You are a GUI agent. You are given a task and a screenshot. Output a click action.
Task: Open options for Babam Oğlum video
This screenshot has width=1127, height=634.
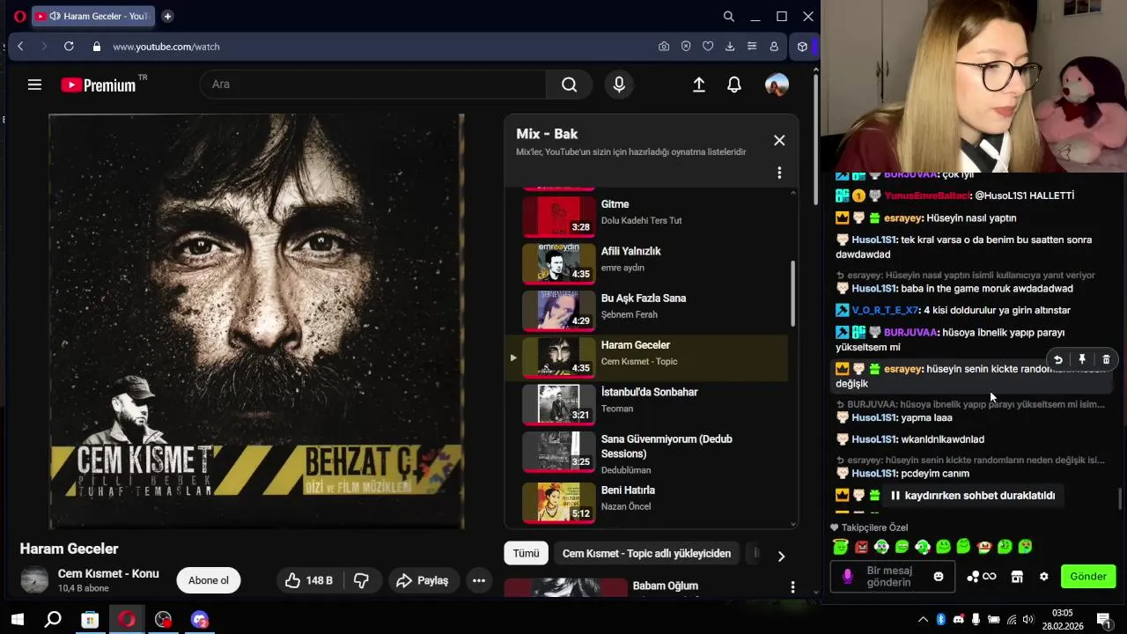(792, 586)
